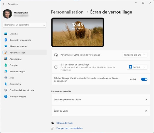
Task: Click Michel Martin account name
Action: coord(21,13)
